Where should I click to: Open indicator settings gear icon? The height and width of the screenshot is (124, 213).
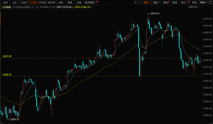(37, 7)
